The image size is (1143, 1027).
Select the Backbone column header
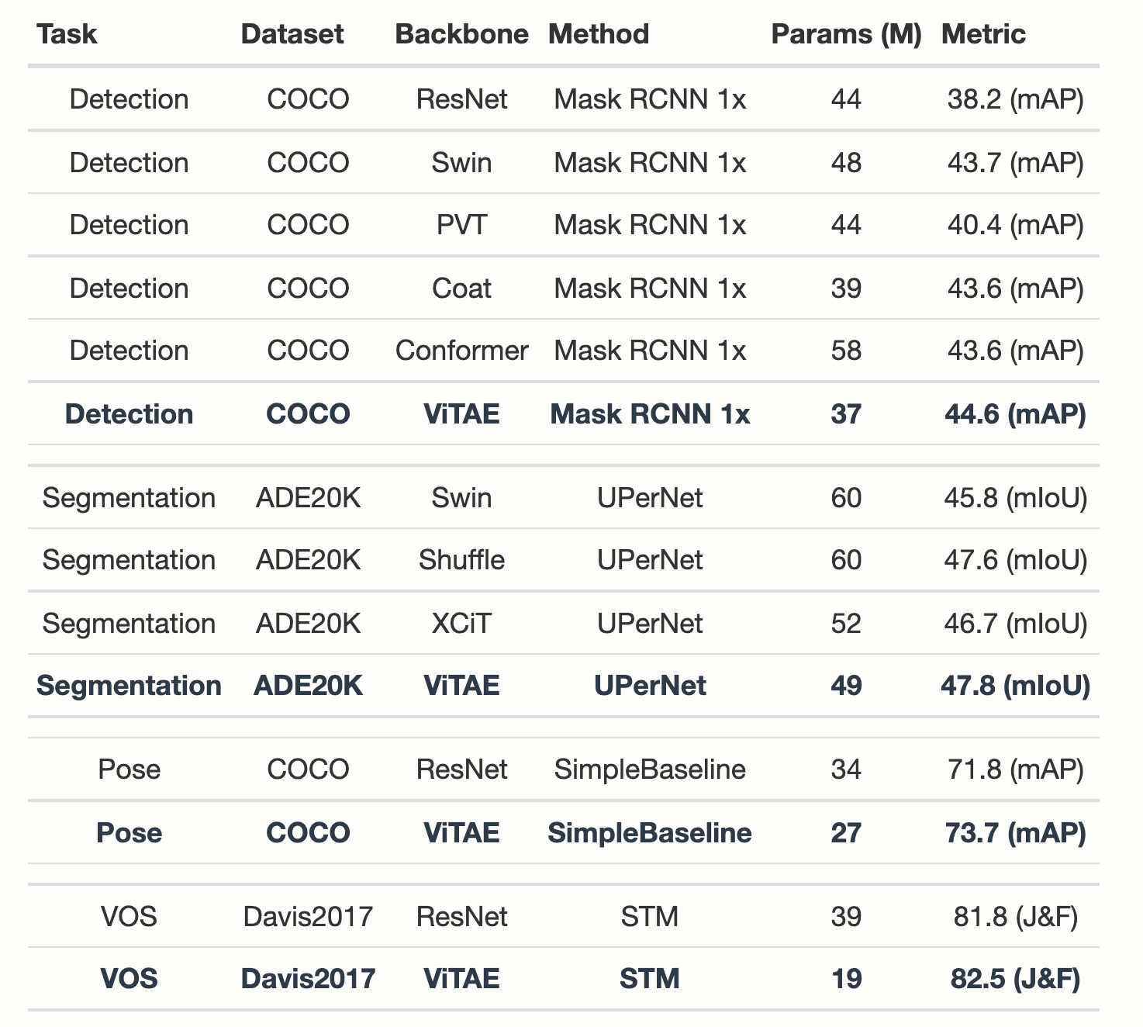(x=461, y=34)
